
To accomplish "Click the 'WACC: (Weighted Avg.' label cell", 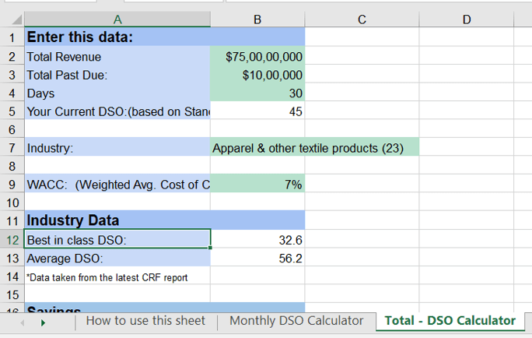I will 117,185.
